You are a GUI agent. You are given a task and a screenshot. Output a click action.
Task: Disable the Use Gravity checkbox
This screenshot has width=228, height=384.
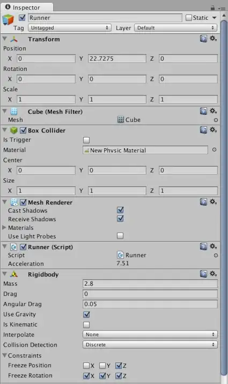(86, 314)
